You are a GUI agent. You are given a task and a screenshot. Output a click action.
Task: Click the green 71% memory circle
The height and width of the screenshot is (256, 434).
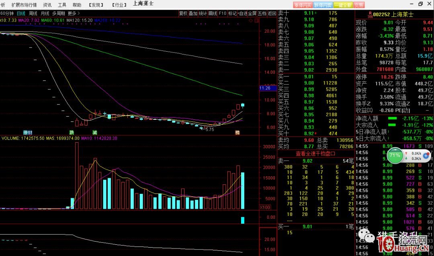(395, 155)
